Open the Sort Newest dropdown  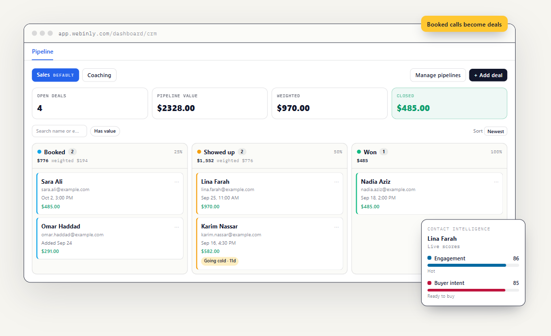tap(495, 131)
